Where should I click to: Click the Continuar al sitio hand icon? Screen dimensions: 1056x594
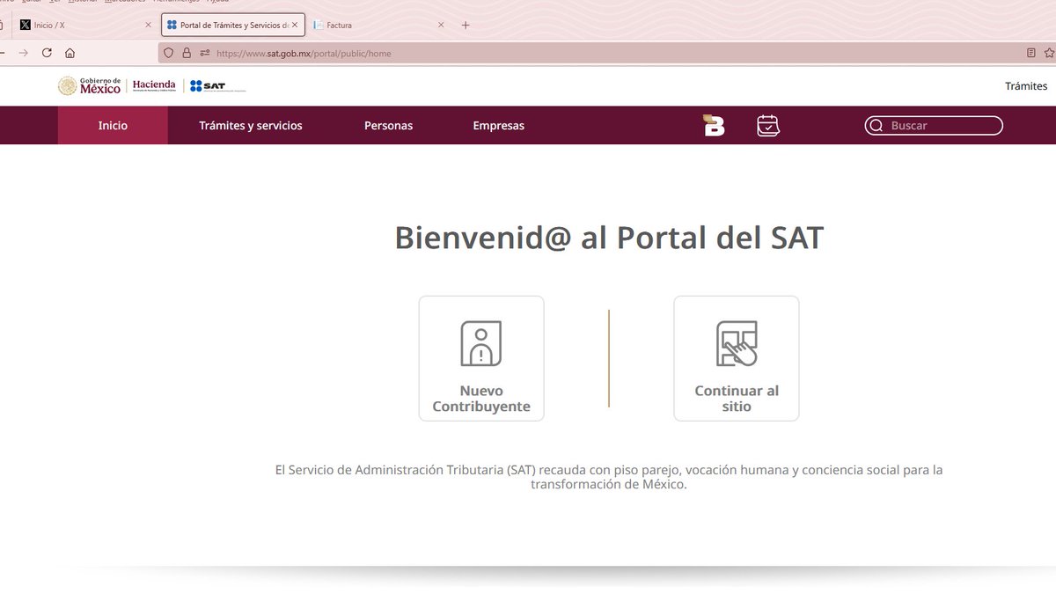click(x=737, y=343)
